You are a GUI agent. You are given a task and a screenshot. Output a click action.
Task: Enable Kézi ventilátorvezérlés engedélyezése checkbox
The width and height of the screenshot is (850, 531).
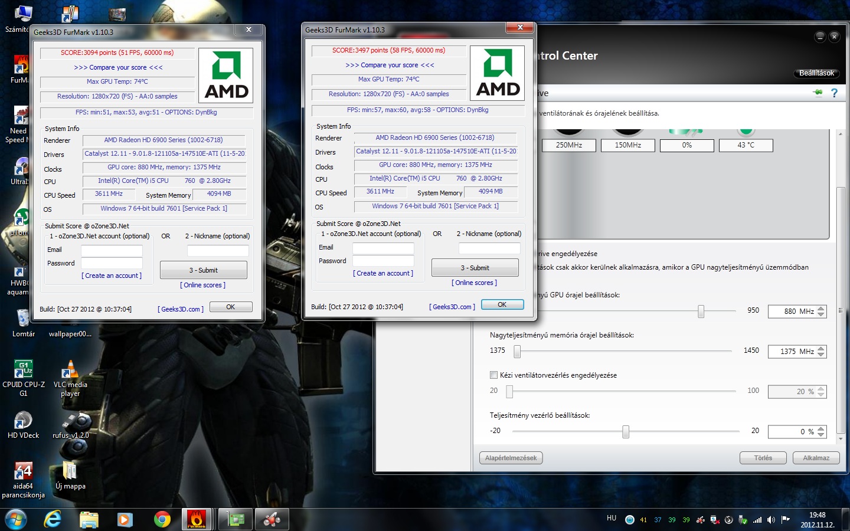[493, 375]
